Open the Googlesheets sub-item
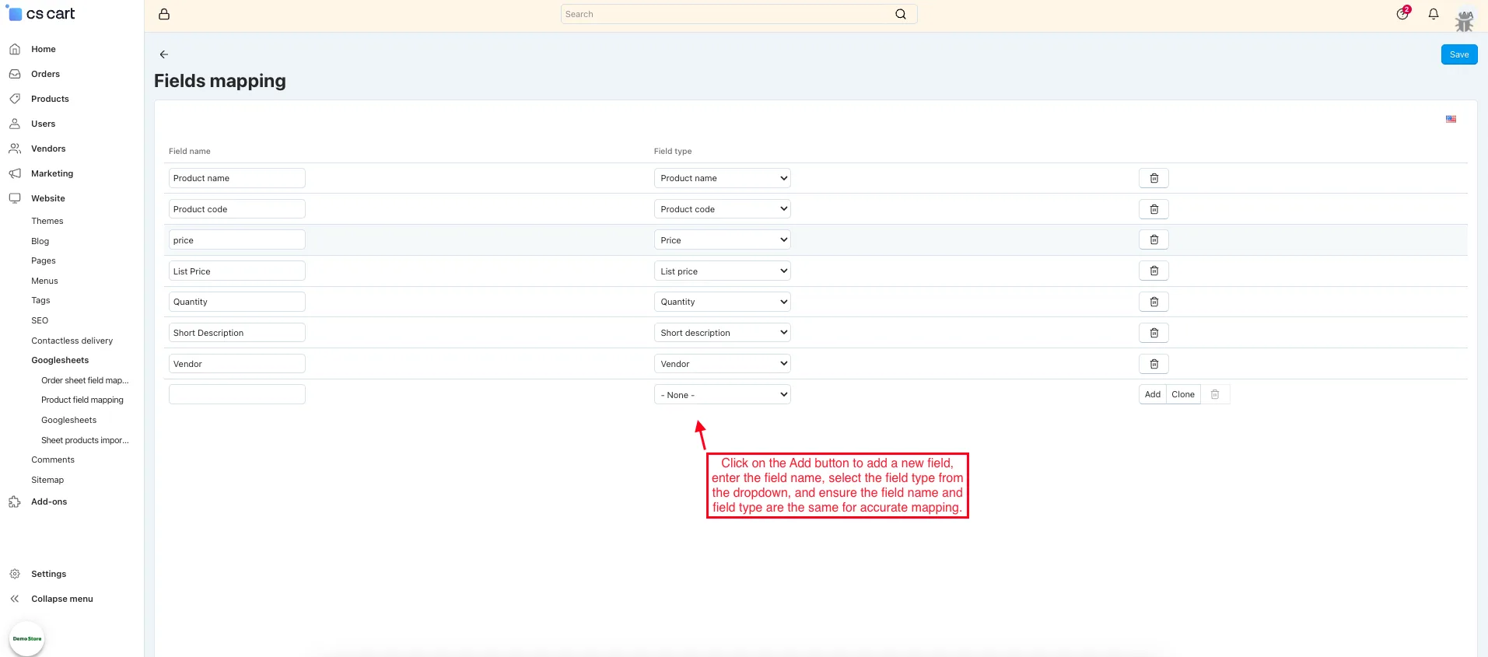The image size is (1488, 657). [69, 420]
